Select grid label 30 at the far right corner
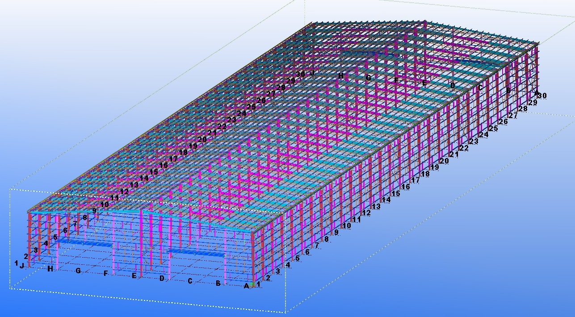The image size is (575, 317). point(541,95)
